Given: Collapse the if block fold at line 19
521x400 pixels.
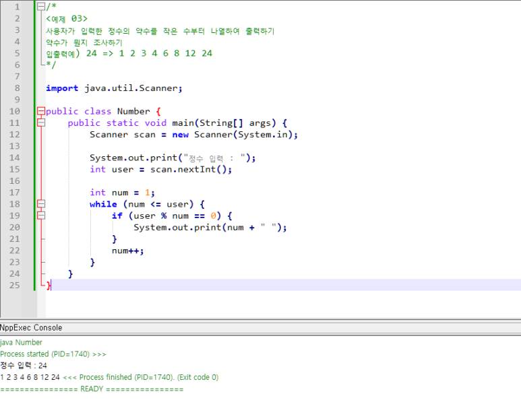Looking at the screenshot, I should pos(41,215).
